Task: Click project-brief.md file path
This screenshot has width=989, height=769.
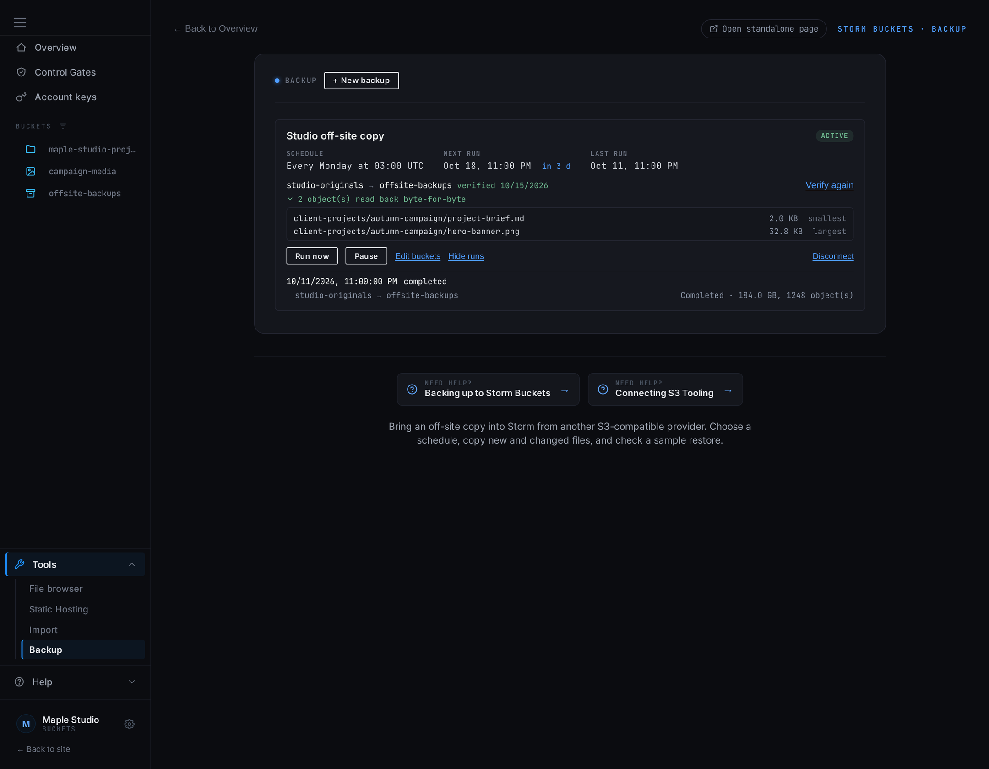Action: click(x=408, y=218)
